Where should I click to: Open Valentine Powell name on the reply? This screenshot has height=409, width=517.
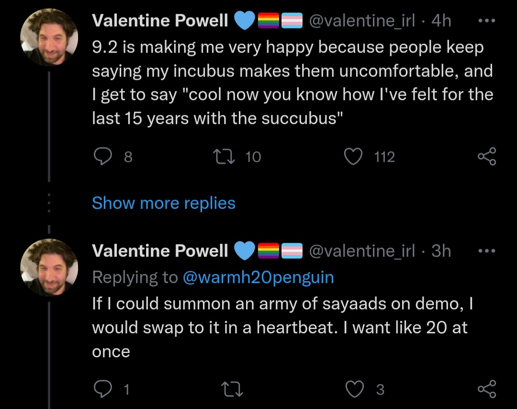(x=160, y=250)
